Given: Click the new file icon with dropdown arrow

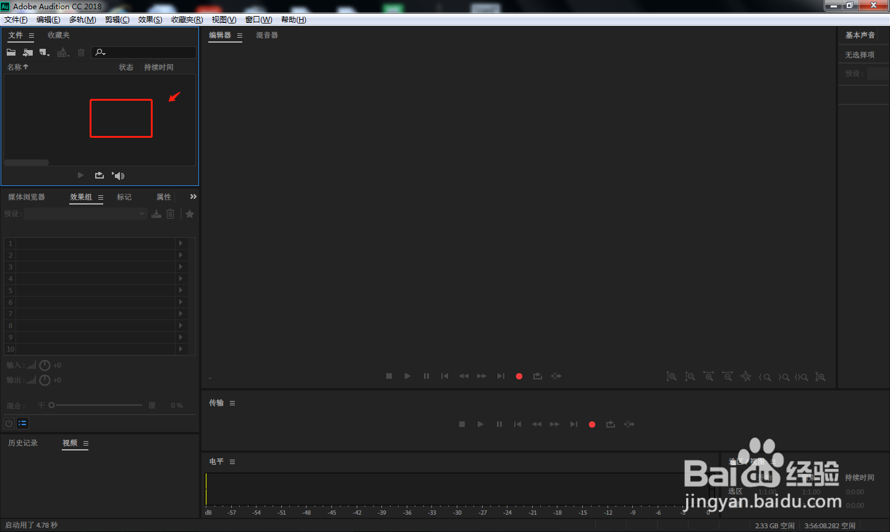Looking at the screenshot, I should 44,53.
